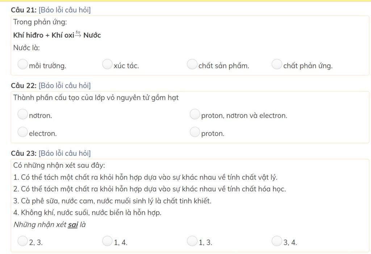
Task: Open 'Báo lỗi câu hỏi' for Câu 23
Action: pyautogui.click(x=64, y=154)
